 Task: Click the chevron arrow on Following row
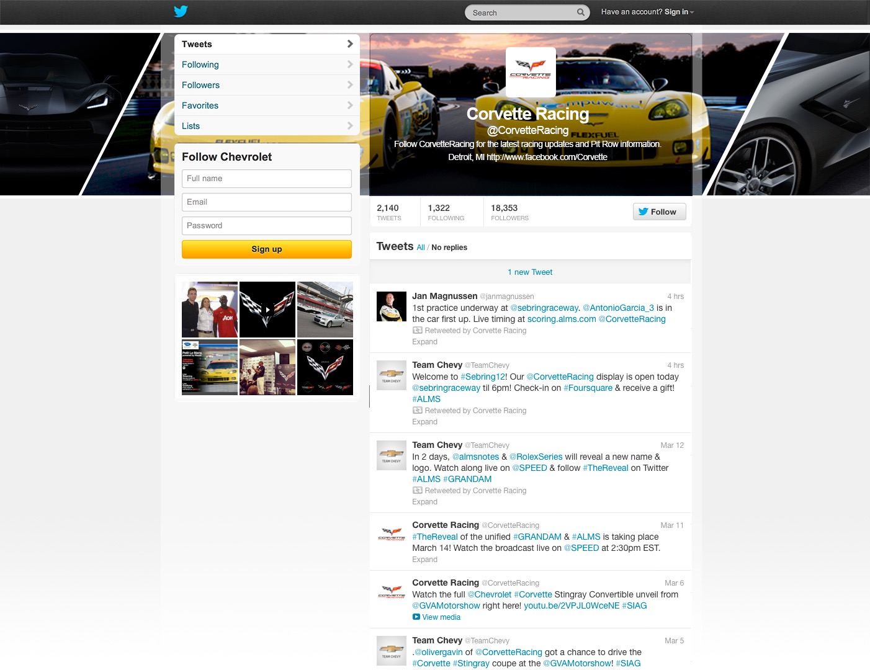coord(350,65)
